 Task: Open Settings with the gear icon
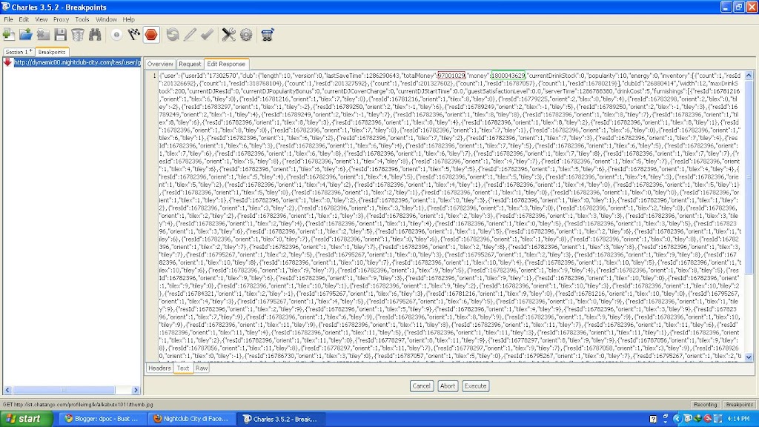[246, 34]
